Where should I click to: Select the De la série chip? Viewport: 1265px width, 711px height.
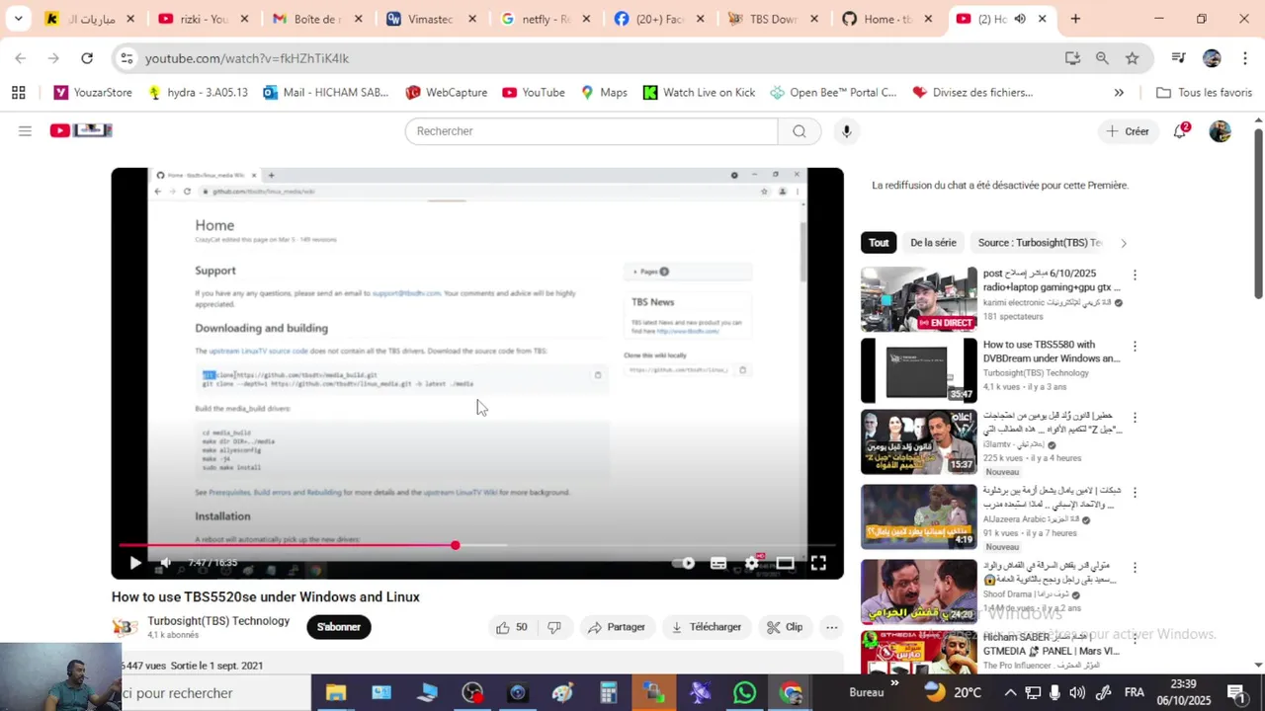933,243
